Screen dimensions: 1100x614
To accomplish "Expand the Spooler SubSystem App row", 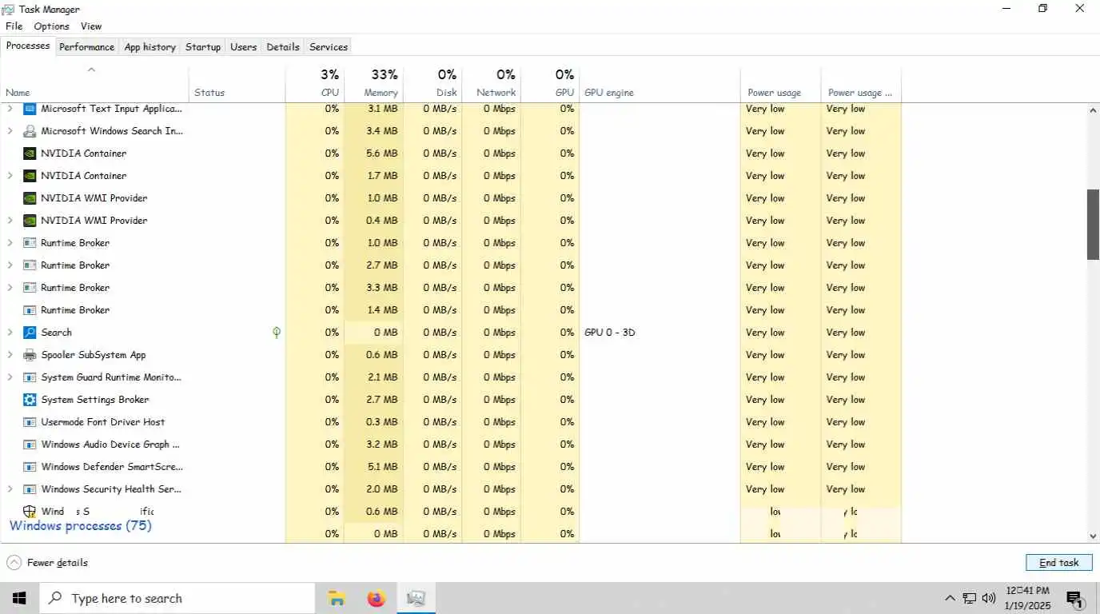I will (10, 355).
